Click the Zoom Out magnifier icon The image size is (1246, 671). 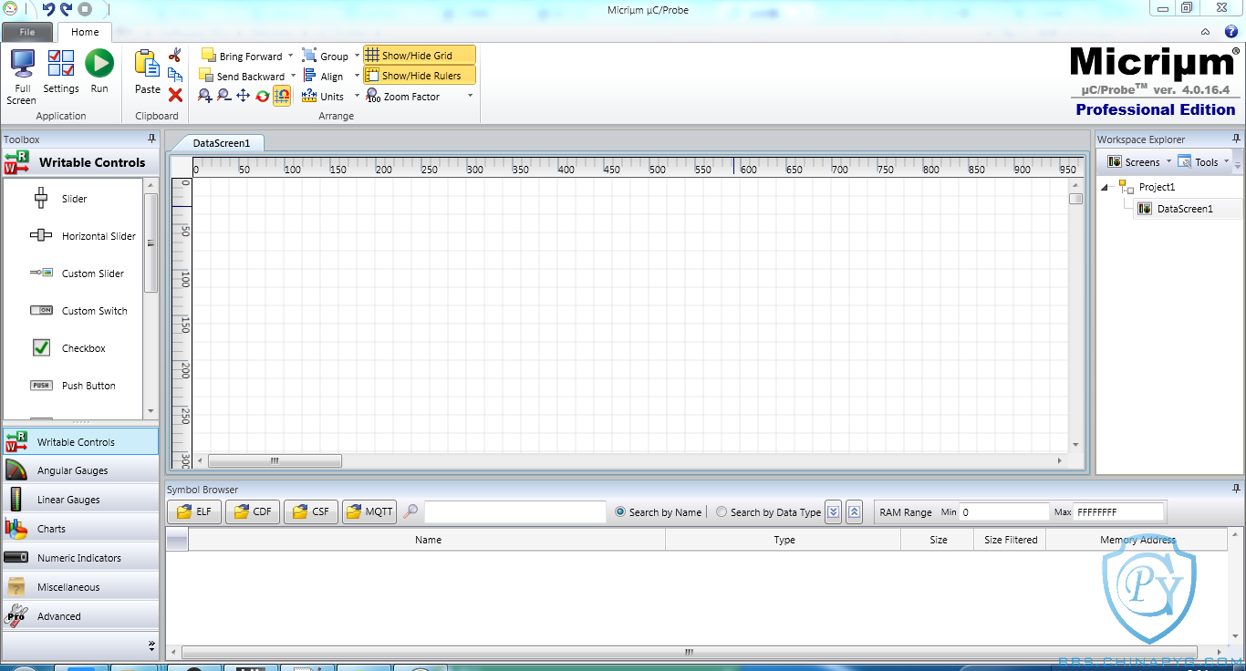coord(223,96)
